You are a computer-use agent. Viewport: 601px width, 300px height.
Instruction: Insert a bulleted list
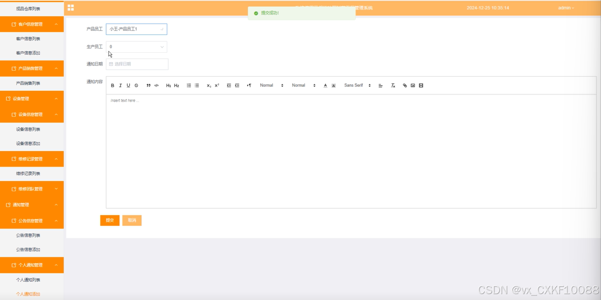pos(197,85)
